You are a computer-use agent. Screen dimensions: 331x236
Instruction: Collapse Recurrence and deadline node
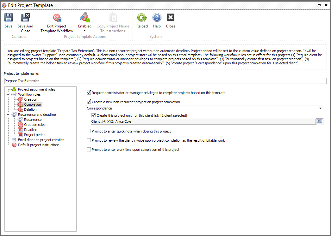[x=8, y=115]
